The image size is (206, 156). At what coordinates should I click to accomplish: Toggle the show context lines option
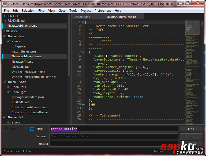pos(26,129)
